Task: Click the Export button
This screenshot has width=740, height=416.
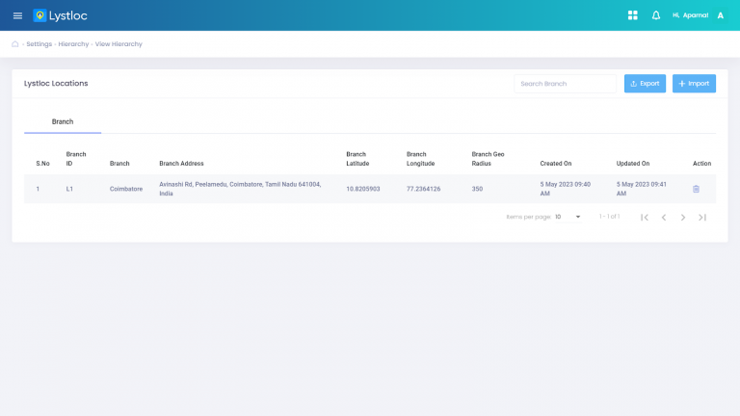Action: point(645,84)
